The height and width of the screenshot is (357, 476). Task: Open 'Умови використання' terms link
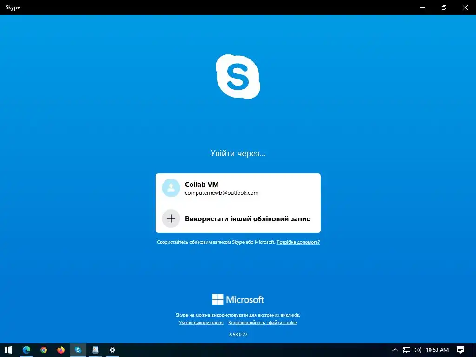click(x=201, y=323)
